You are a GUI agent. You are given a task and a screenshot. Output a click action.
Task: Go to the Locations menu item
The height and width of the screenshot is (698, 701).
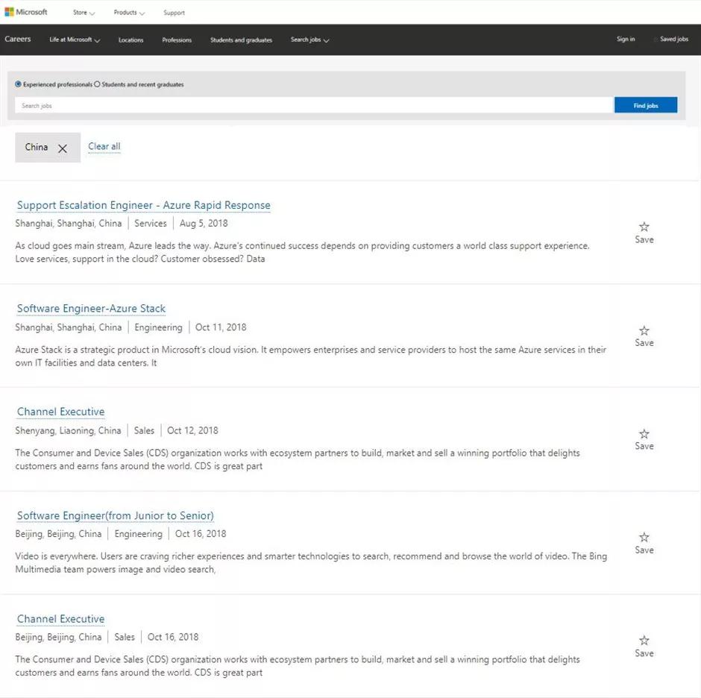pos(131,40)
